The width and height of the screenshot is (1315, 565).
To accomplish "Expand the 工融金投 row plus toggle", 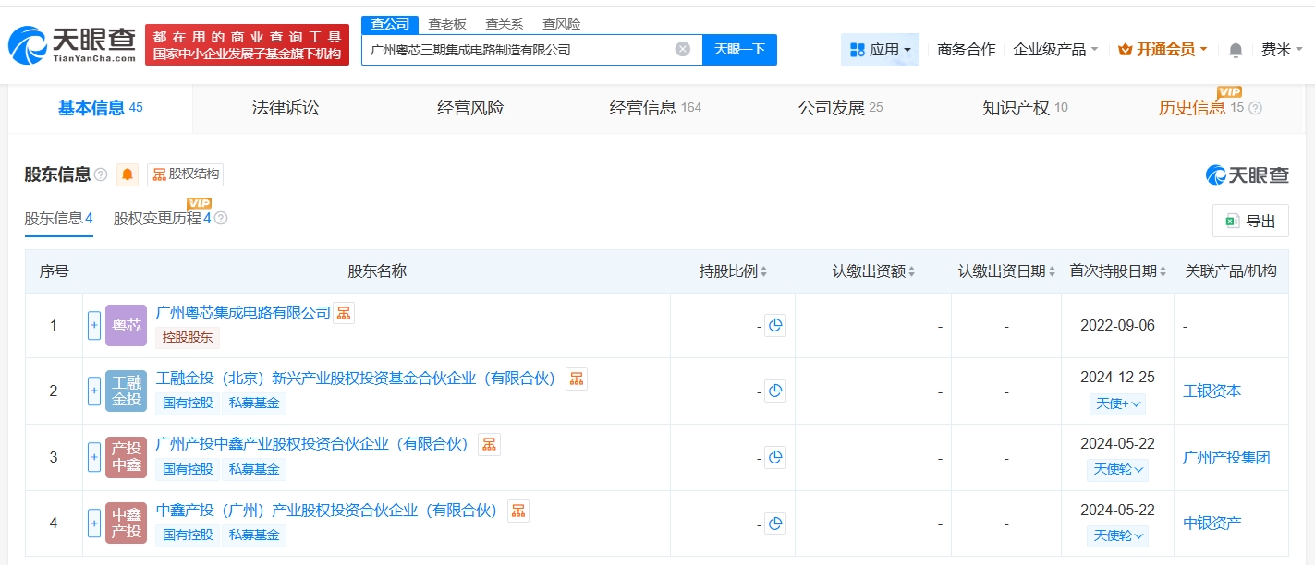I will click(94, 391).
